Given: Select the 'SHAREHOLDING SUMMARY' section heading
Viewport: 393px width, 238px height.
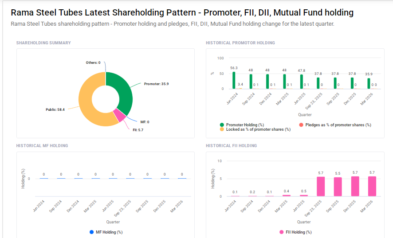Looking at the screenshot, I should click(43, 43).
